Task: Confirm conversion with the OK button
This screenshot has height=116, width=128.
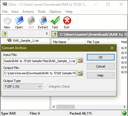Action: pyautogui.click(x=101, y=57)
